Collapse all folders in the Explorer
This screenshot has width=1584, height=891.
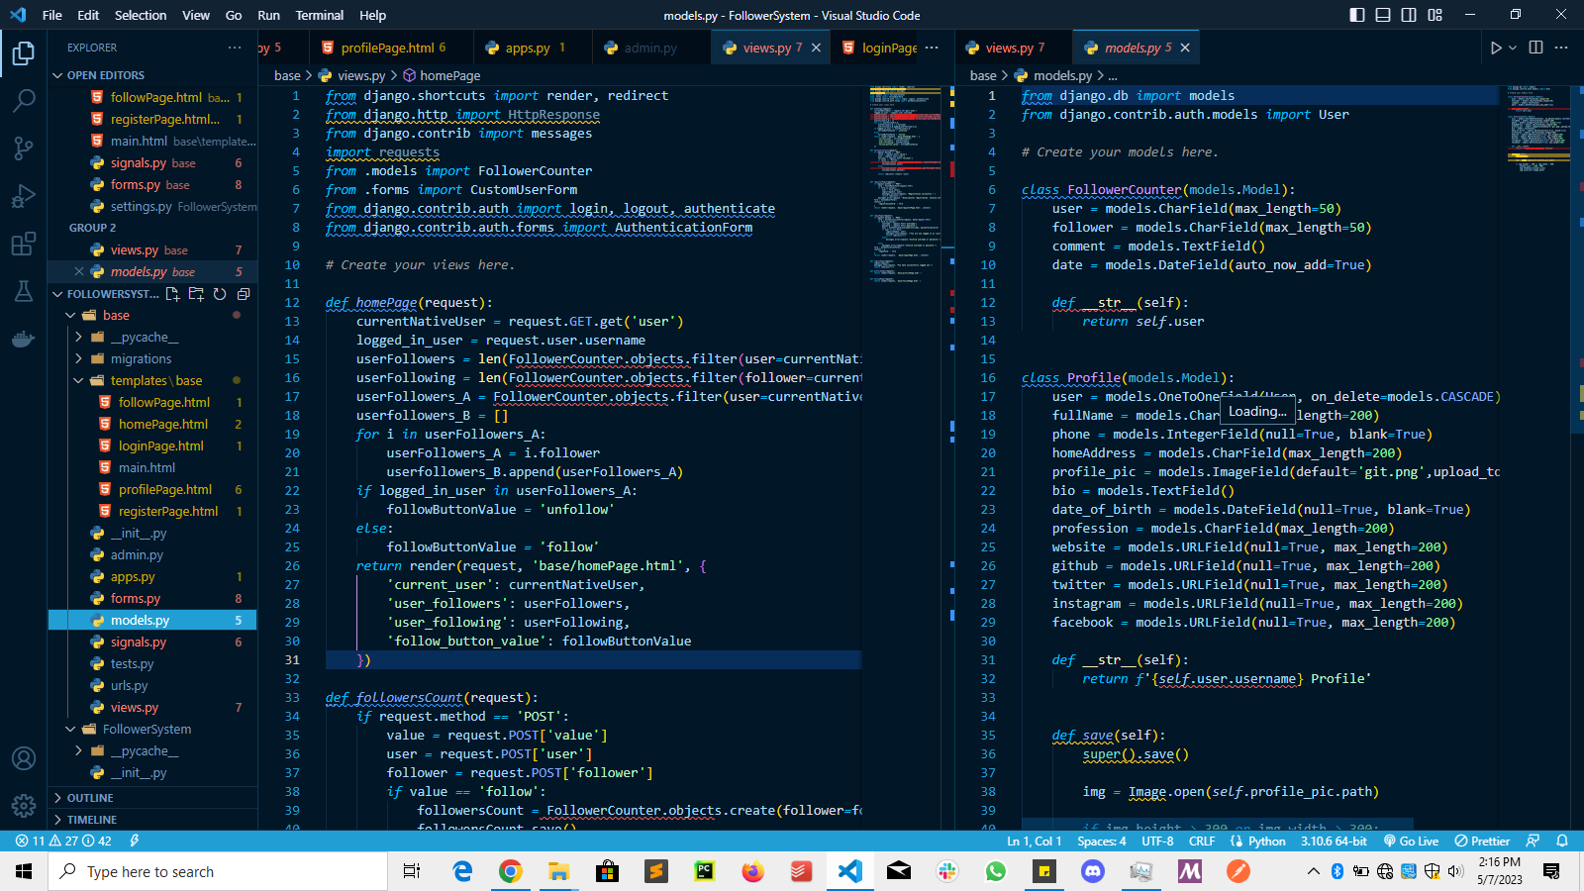244,293
